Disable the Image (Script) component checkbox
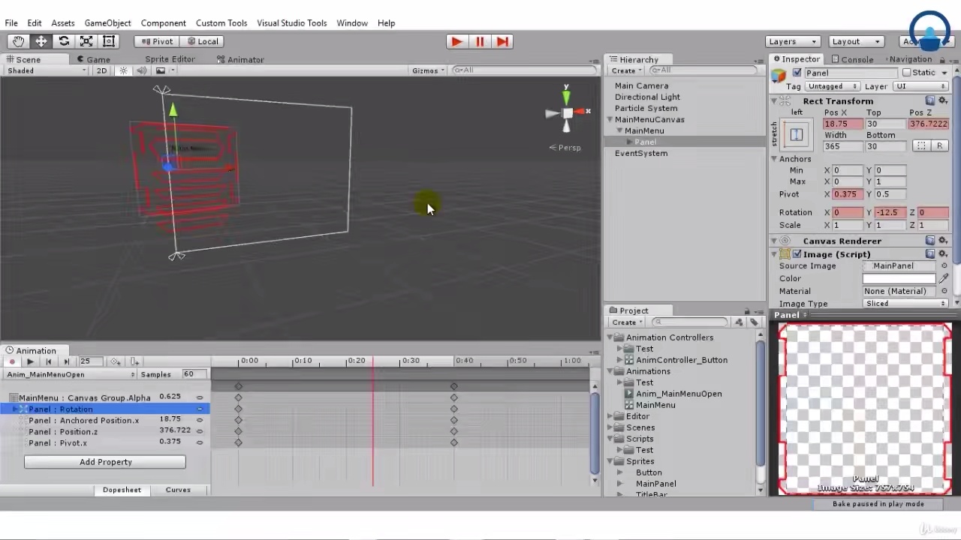Viewport: 961px width, 540px height. (797, 254)
